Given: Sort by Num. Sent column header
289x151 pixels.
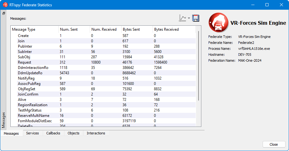Looking at the screenshot, I should pyautogui.click(x=74, y=29).
